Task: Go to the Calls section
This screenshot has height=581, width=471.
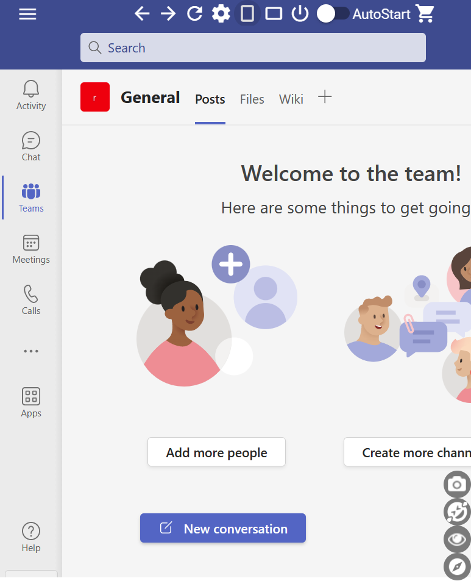Action: (31, 301)
